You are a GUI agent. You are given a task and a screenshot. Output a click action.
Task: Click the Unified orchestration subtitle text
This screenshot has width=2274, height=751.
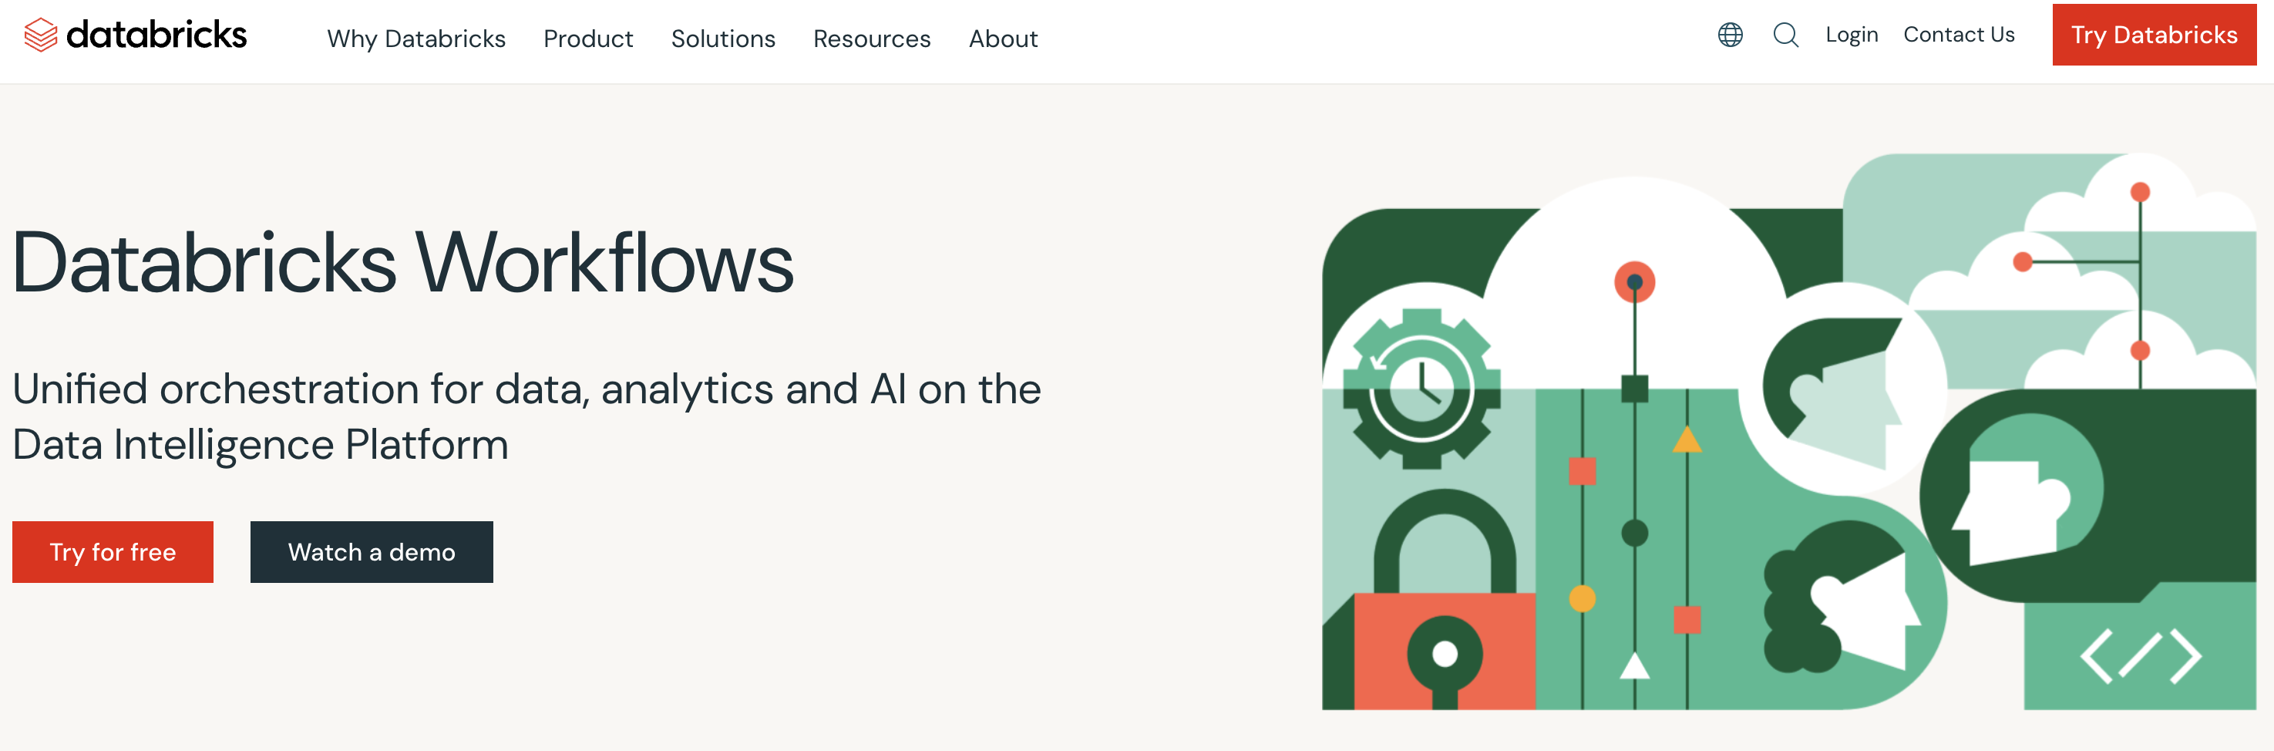click(x=526, y=416)
